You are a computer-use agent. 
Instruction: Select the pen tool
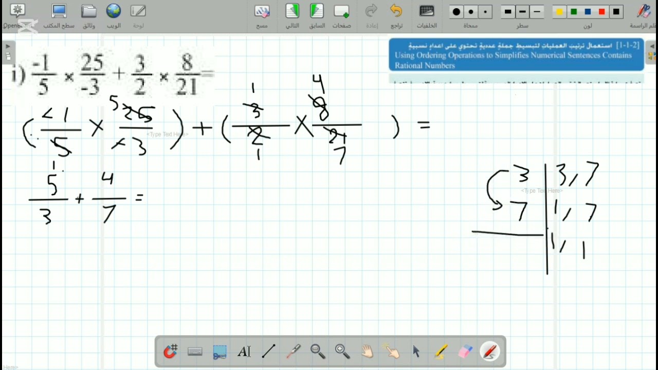tap(490, 351)
